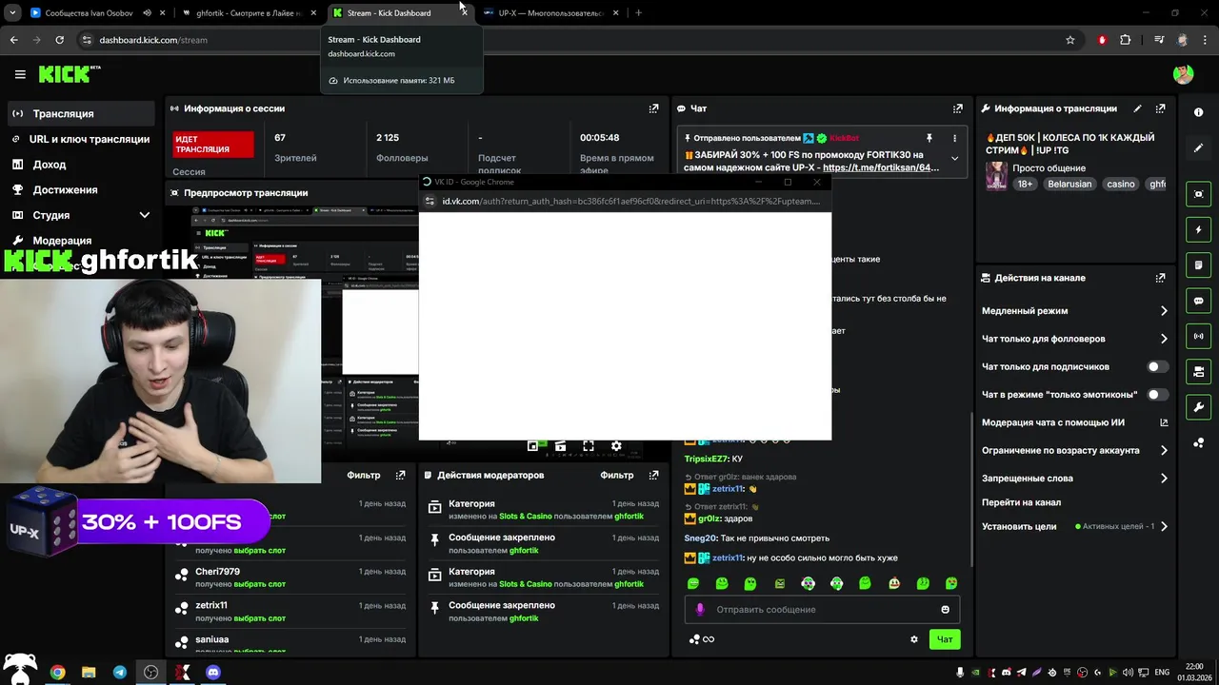Pop out the Информация о трансляции panel

(1160, 108)
